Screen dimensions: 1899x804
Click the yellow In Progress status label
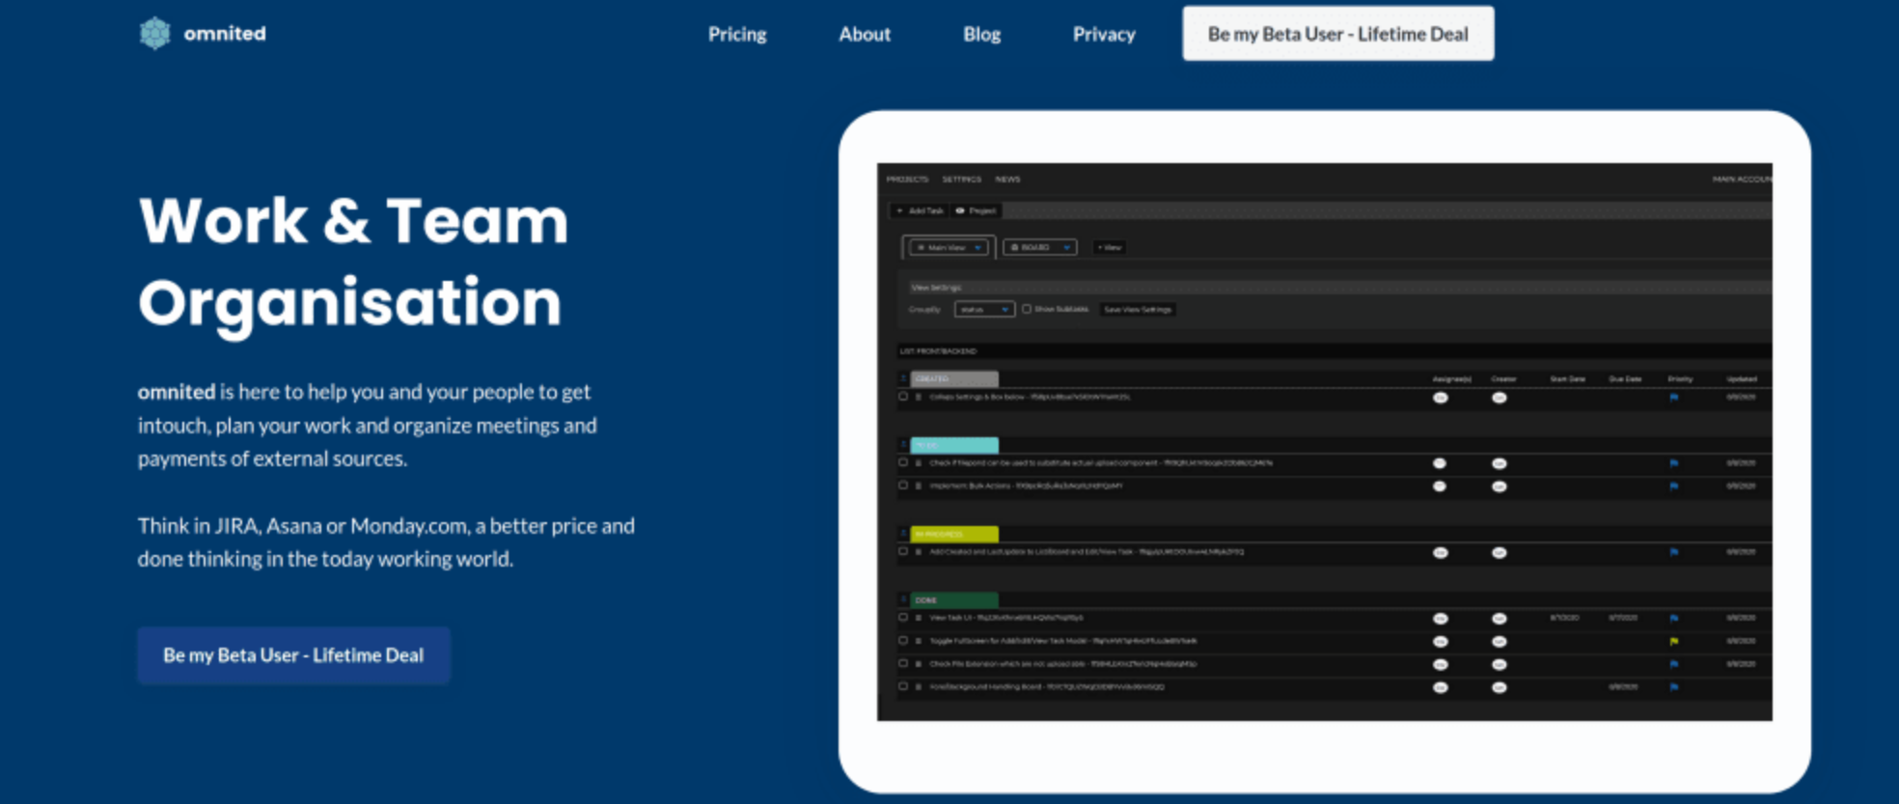pos(954,534)
